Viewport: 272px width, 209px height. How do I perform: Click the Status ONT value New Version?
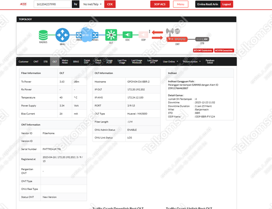[x=50, y=197]
